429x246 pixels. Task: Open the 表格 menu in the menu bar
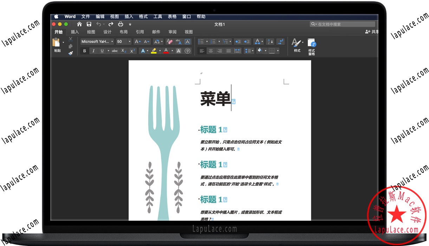(172, 16)
